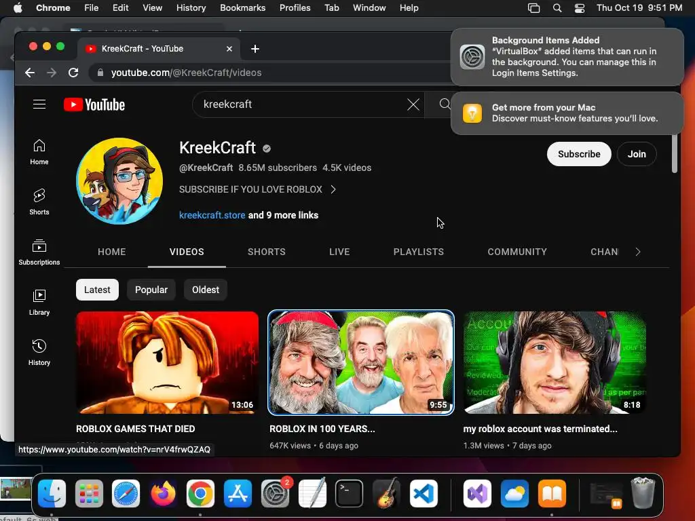Open Visual Studio from the Dock
The image size is (695, 521).
477,494
